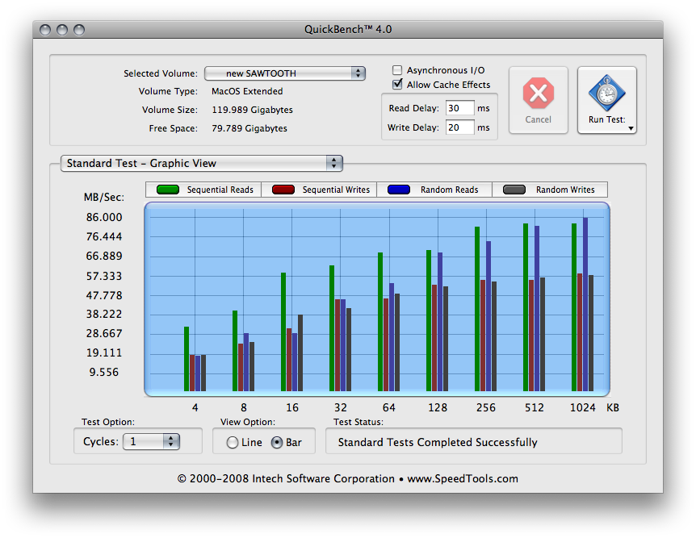Click the Sequential Reads legend label
The width and height of the screenshot is (696, 538).
(x=220, y=190)
